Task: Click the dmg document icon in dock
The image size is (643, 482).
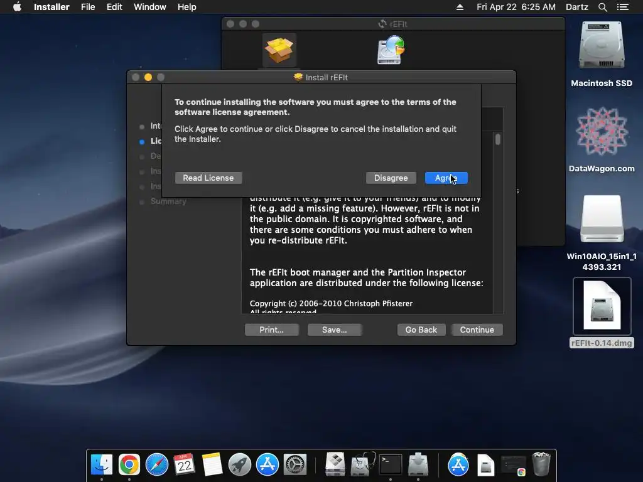Action: [485, 465]
